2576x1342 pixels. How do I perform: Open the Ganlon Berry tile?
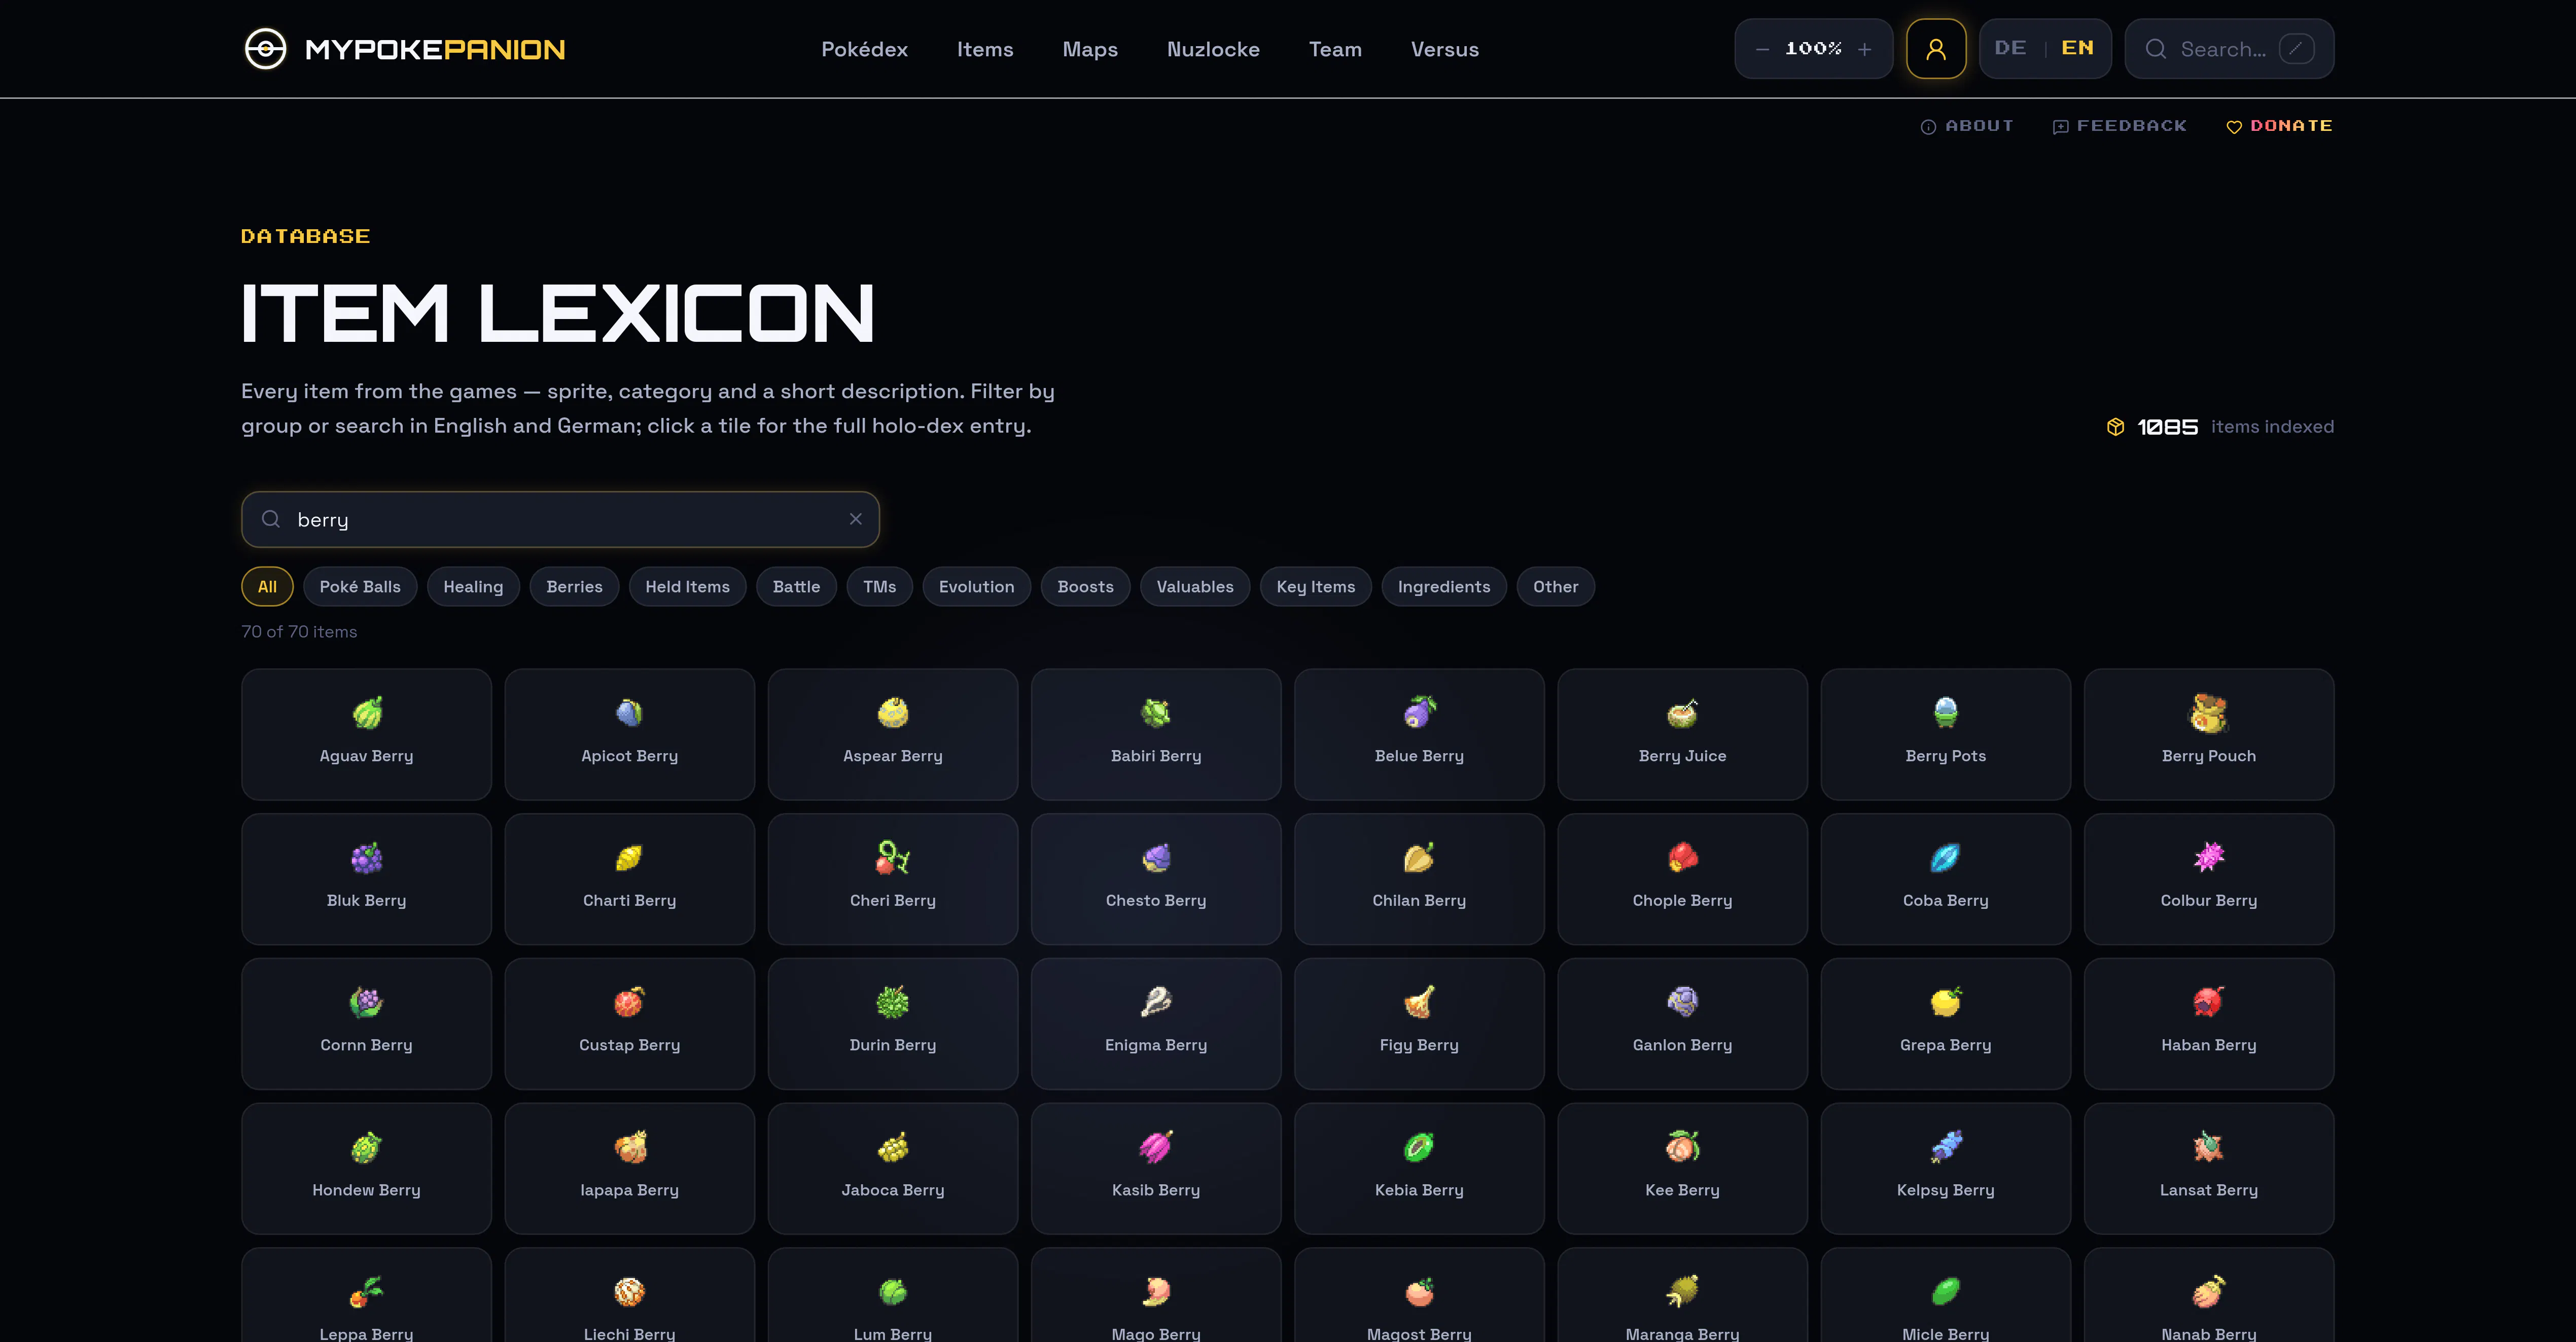point(1682,1024)
